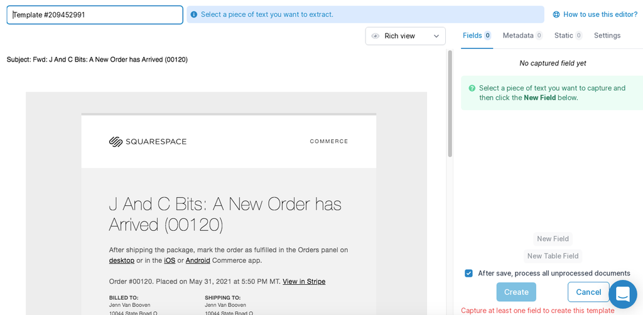Click the 'SHIPPING TO:' label
The image size is (643, 315).
click(223, 298)
